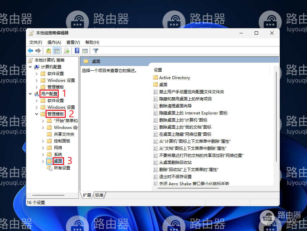This screenshot has width=307, height=231.
Task: Open the Help question mark icon
Action: (77, 51)
